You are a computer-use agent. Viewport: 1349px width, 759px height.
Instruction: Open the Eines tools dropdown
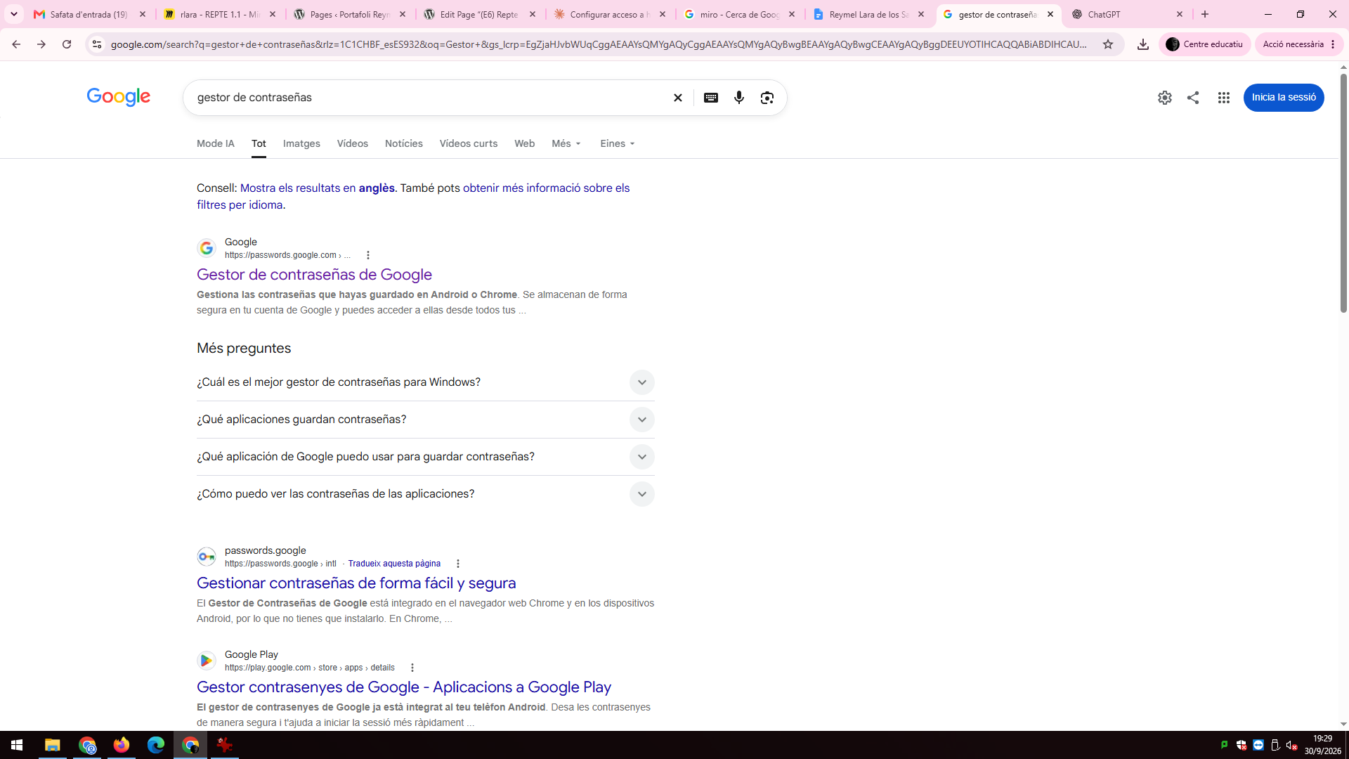pos(618,143)
